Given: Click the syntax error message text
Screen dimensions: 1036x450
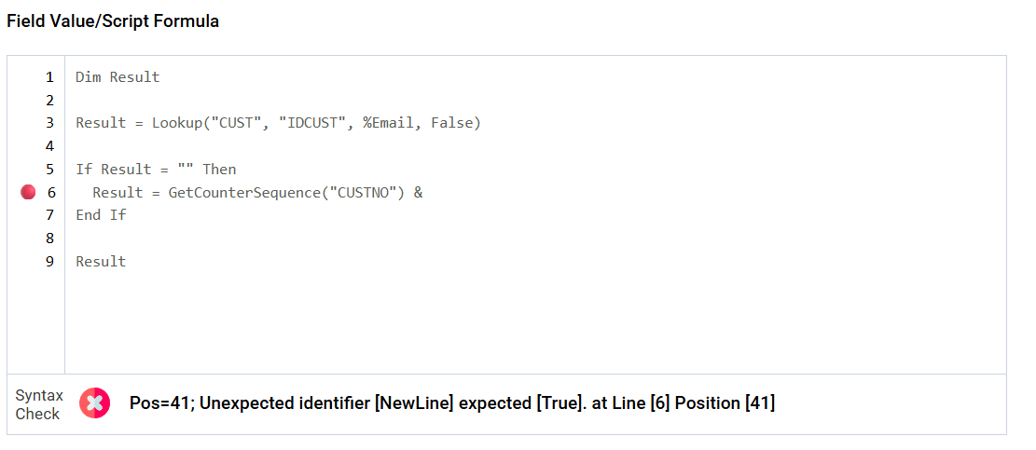Looking at the screenshot, I should [x=451, y=403].
